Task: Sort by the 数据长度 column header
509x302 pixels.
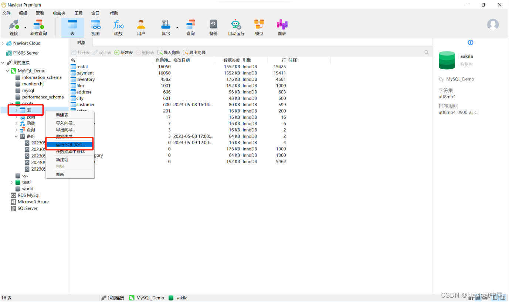Action: coord(231,60)
